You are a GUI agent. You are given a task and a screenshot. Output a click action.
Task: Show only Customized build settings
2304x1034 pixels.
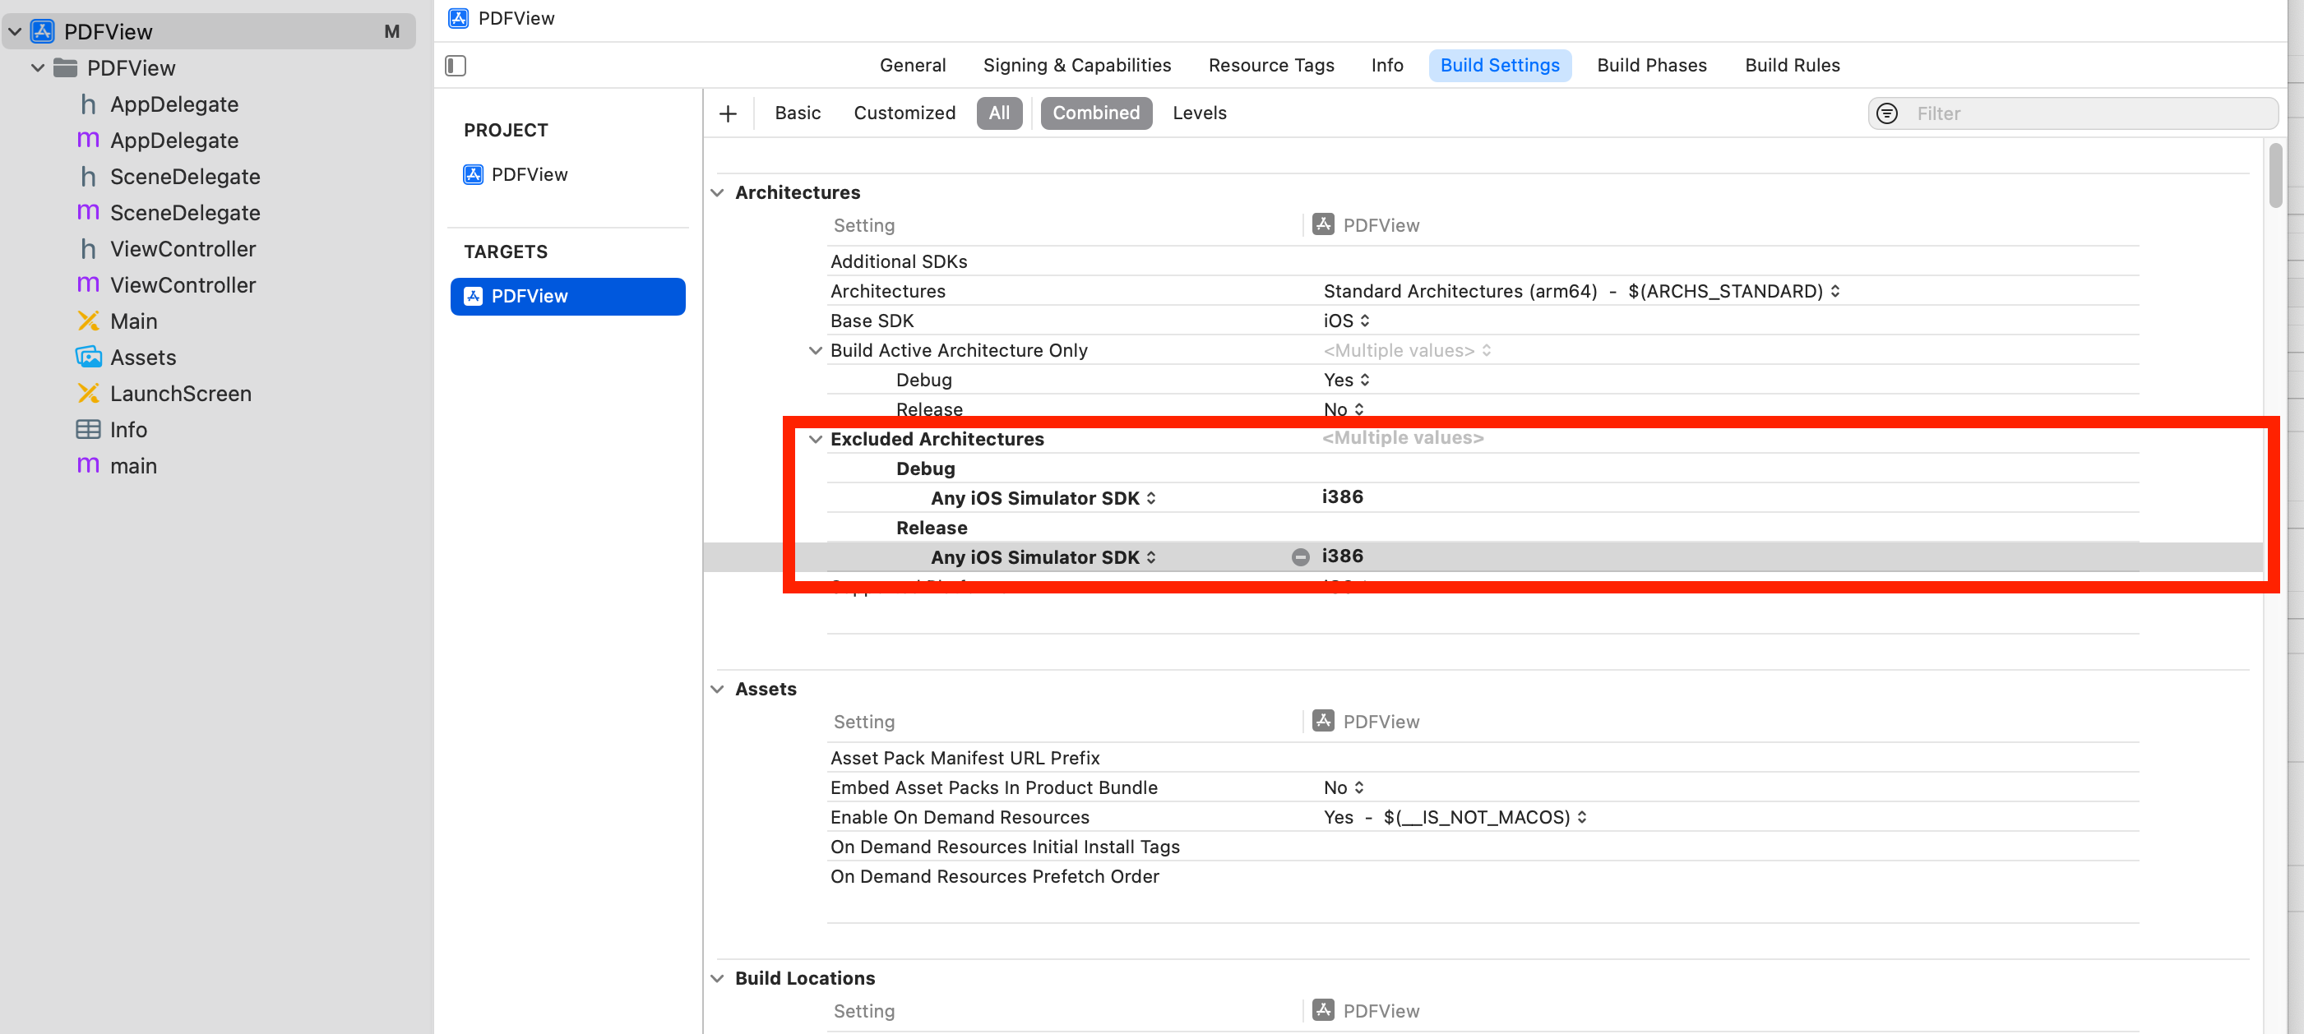pyautogui.click(x=904, y=113)
